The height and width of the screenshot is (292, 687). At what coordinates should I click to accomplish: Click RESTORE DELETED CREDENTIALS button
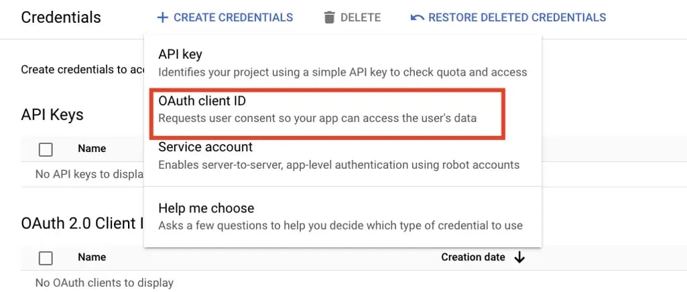[x=508, y=17]
